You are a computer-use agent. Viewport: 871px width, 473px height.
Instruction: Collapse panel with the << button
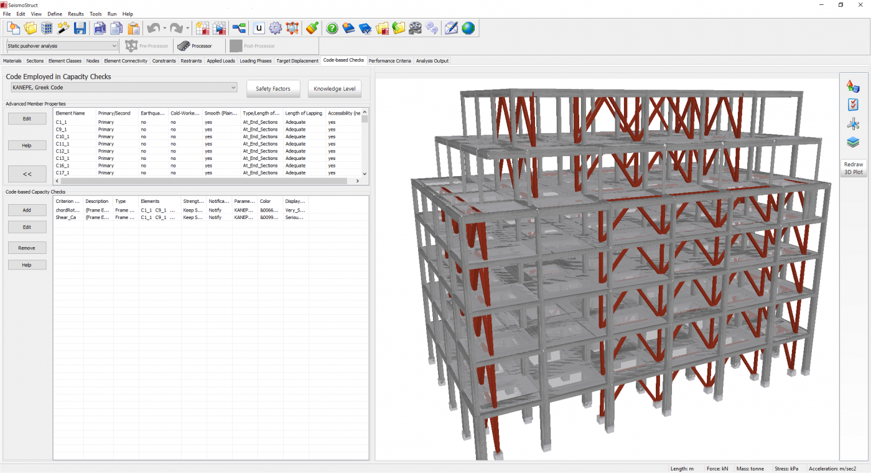[27, 174]
